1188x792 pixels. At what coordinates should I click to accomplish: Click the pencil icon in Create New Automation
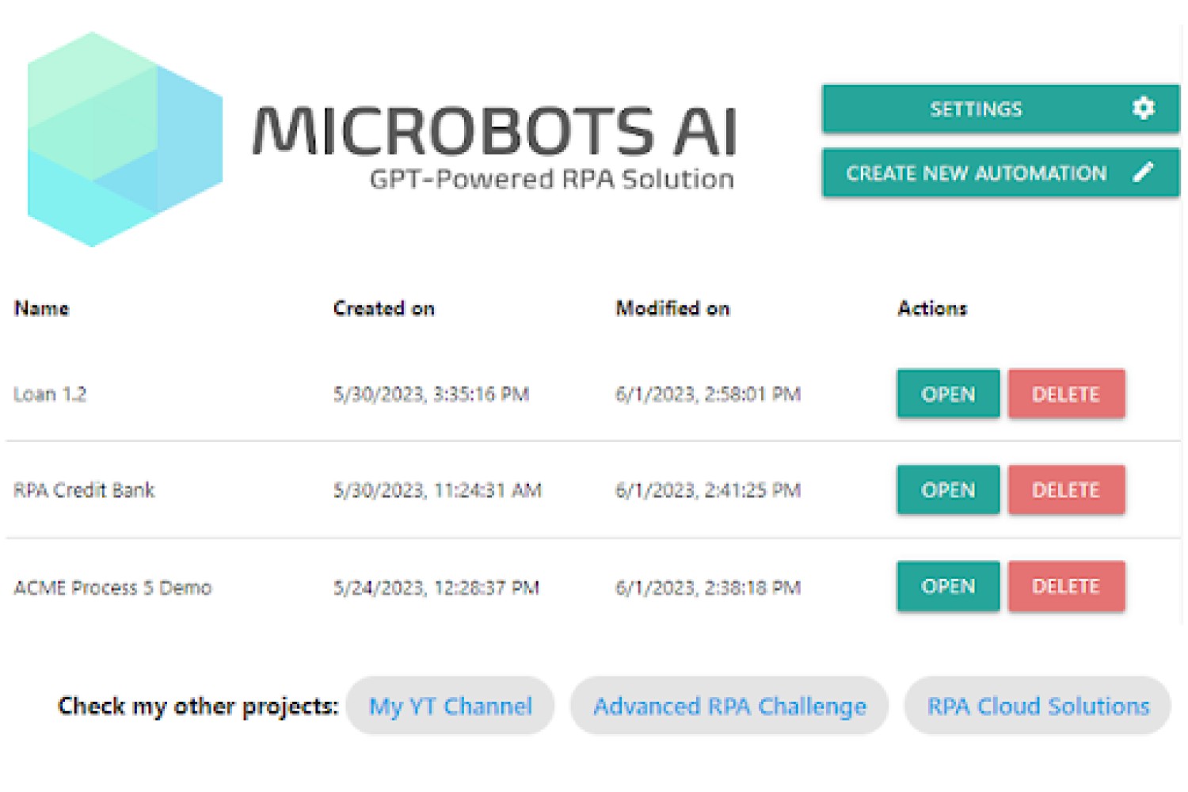click(1144, 173)
